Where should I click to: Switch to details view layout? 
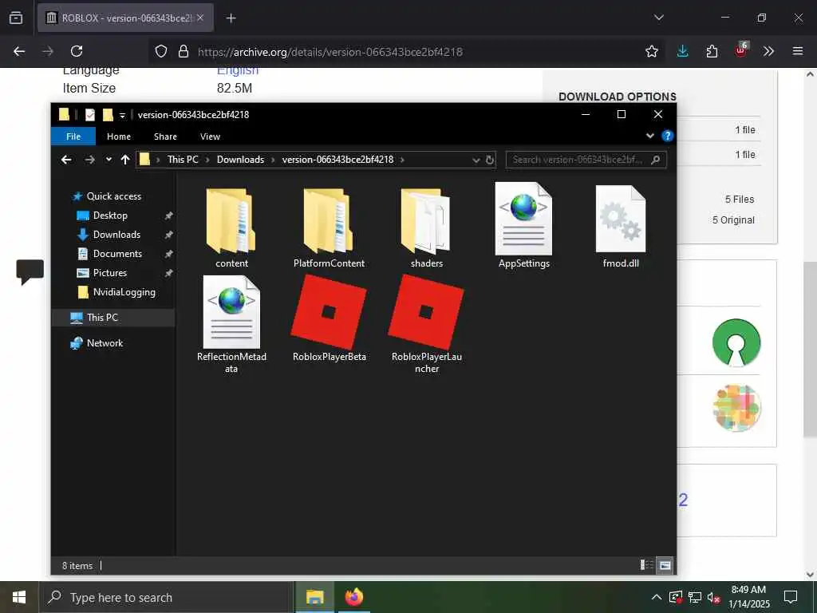[646, 565]
